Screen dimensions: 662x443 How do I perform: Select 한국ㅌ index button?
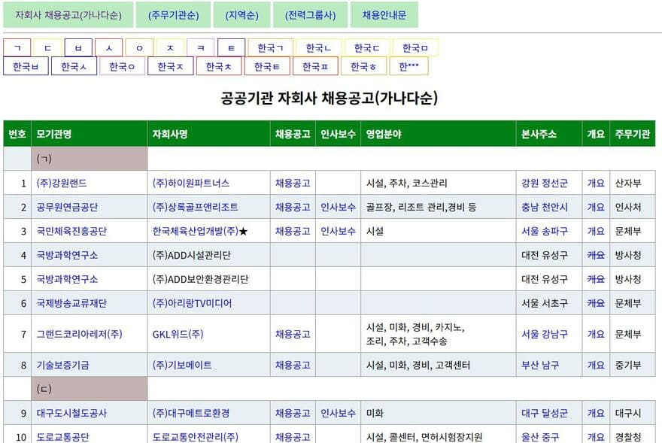click(x=267, y=66)
